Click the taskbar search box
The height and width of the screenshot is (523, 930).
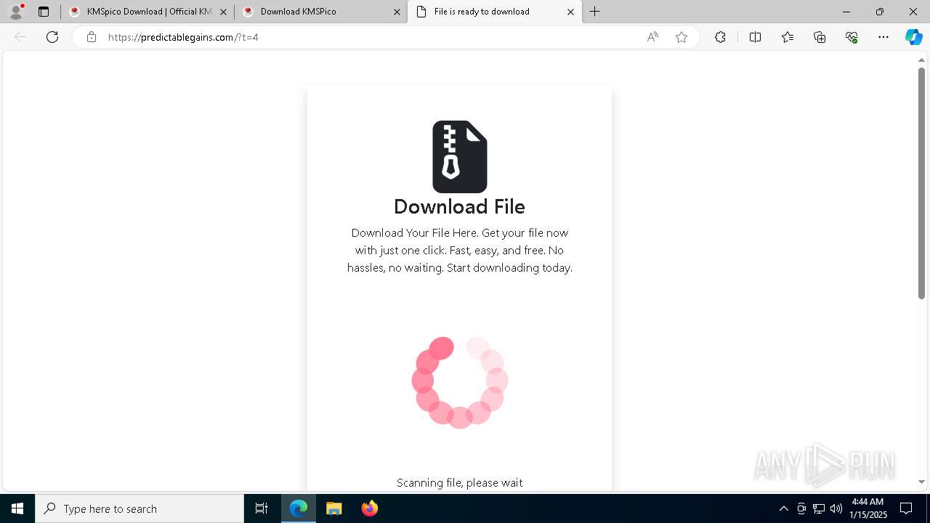click(x=139, y=508)
